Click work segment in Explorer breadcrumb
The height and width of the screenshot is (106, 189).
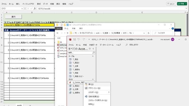(x=97, y=33)
